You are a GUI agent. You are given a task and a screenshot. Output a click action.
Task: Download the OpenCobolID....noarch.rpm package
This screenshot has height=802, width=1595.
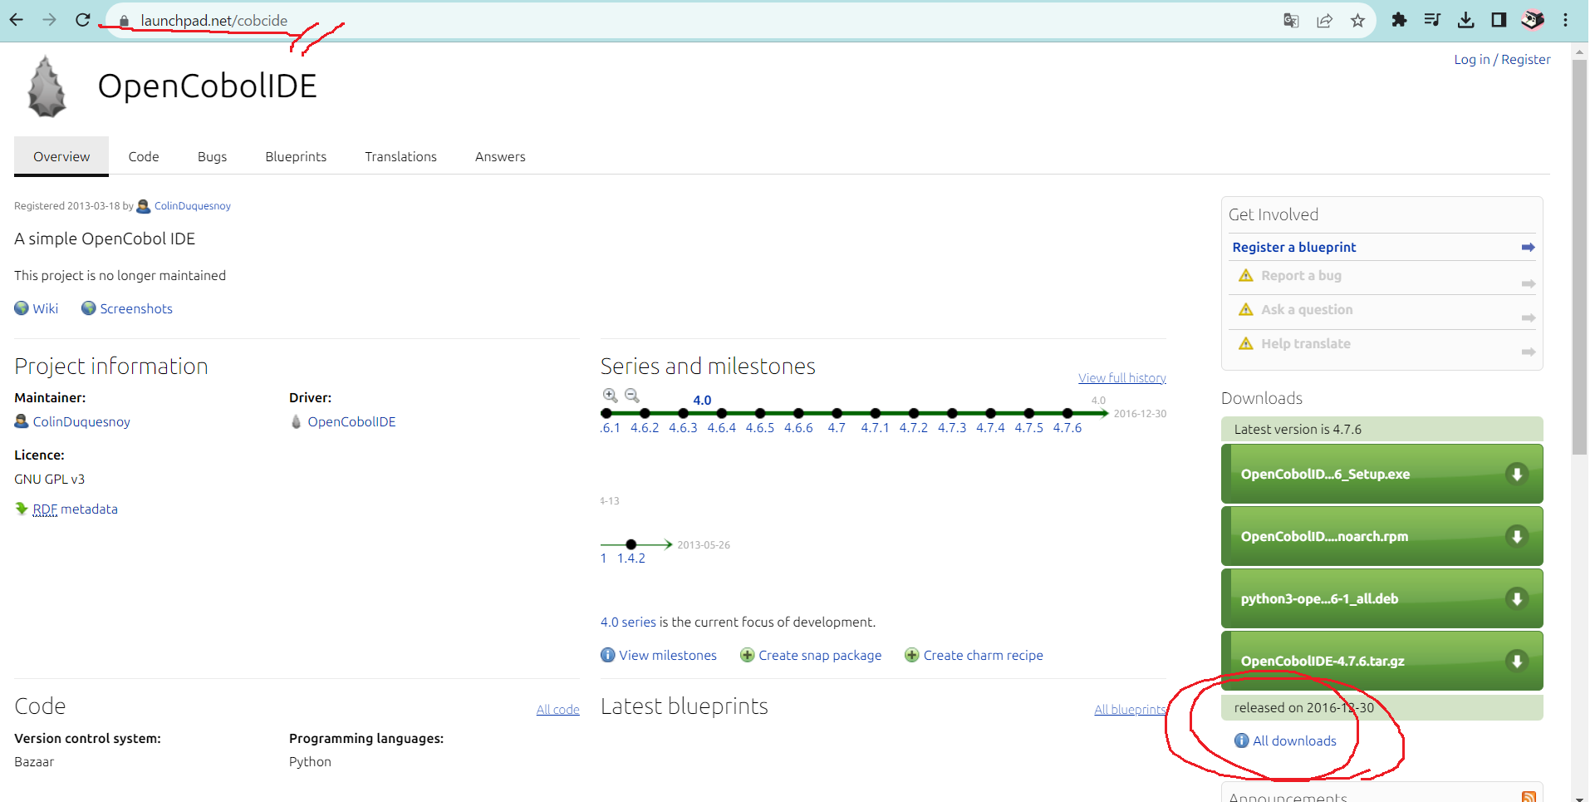1382,536
